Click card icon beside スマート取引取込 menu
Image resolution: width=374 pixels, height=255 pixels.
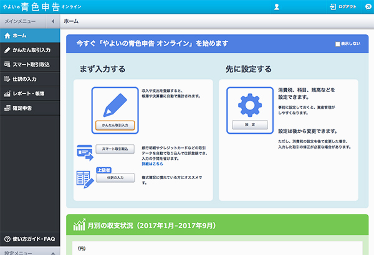click(7, 65)
